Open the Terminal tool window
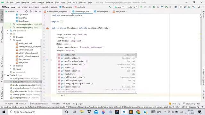Viewport: 205px width, 115px height. click(21, 103)
